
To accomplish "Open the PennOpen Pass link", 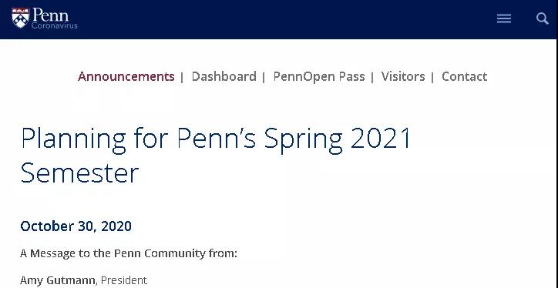I will (x=319, y=77).
